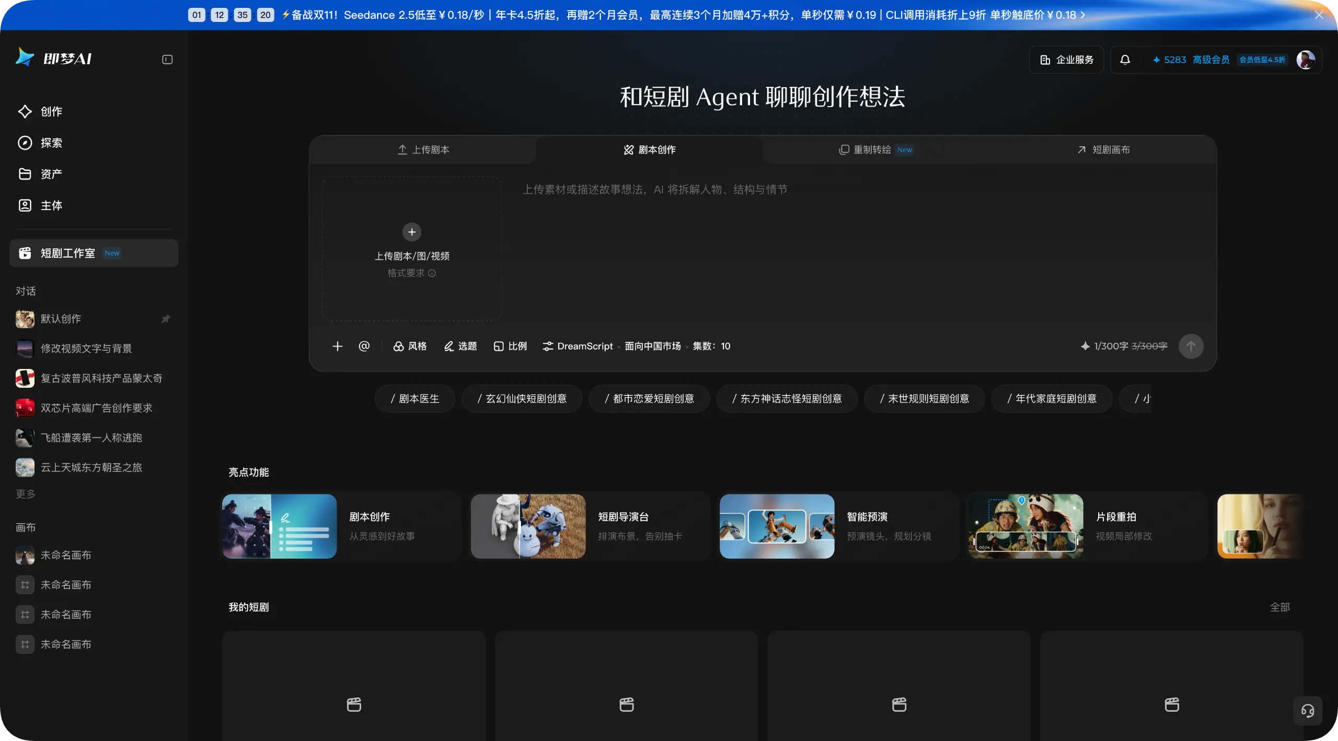Open the 短剧画布 tab

pos(1103,150)
